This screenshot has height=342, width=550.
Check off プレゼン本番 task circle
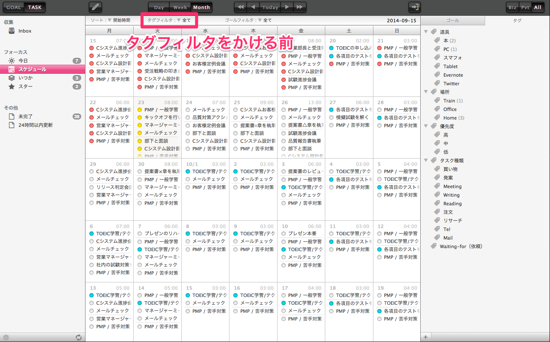pyautogui.click(x=284, y=234)
